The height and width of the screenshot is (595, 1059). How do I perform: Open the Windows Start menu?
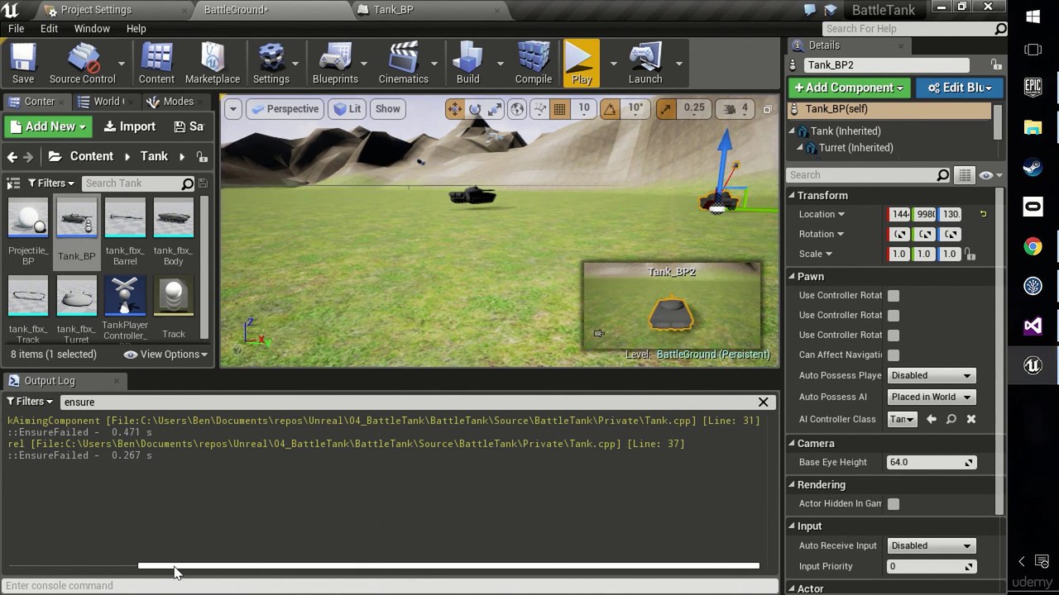(1033, 17)
